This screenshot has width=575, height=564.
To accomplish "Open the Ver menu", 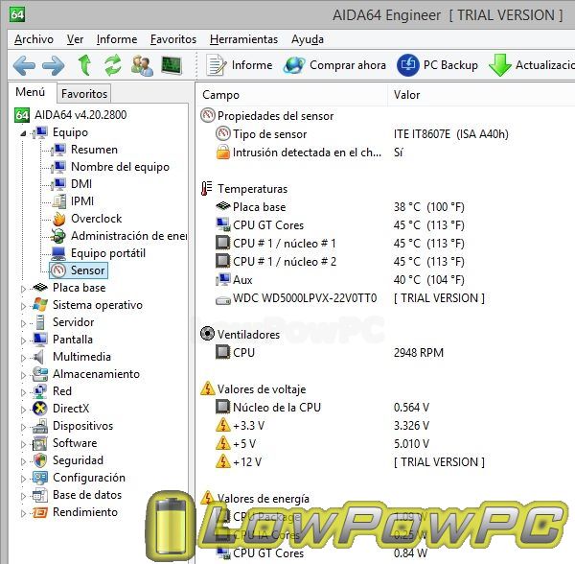I will (x=75, y=39).
